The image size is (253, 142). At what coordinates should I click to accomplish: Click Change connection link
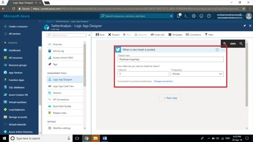point(163,81)
